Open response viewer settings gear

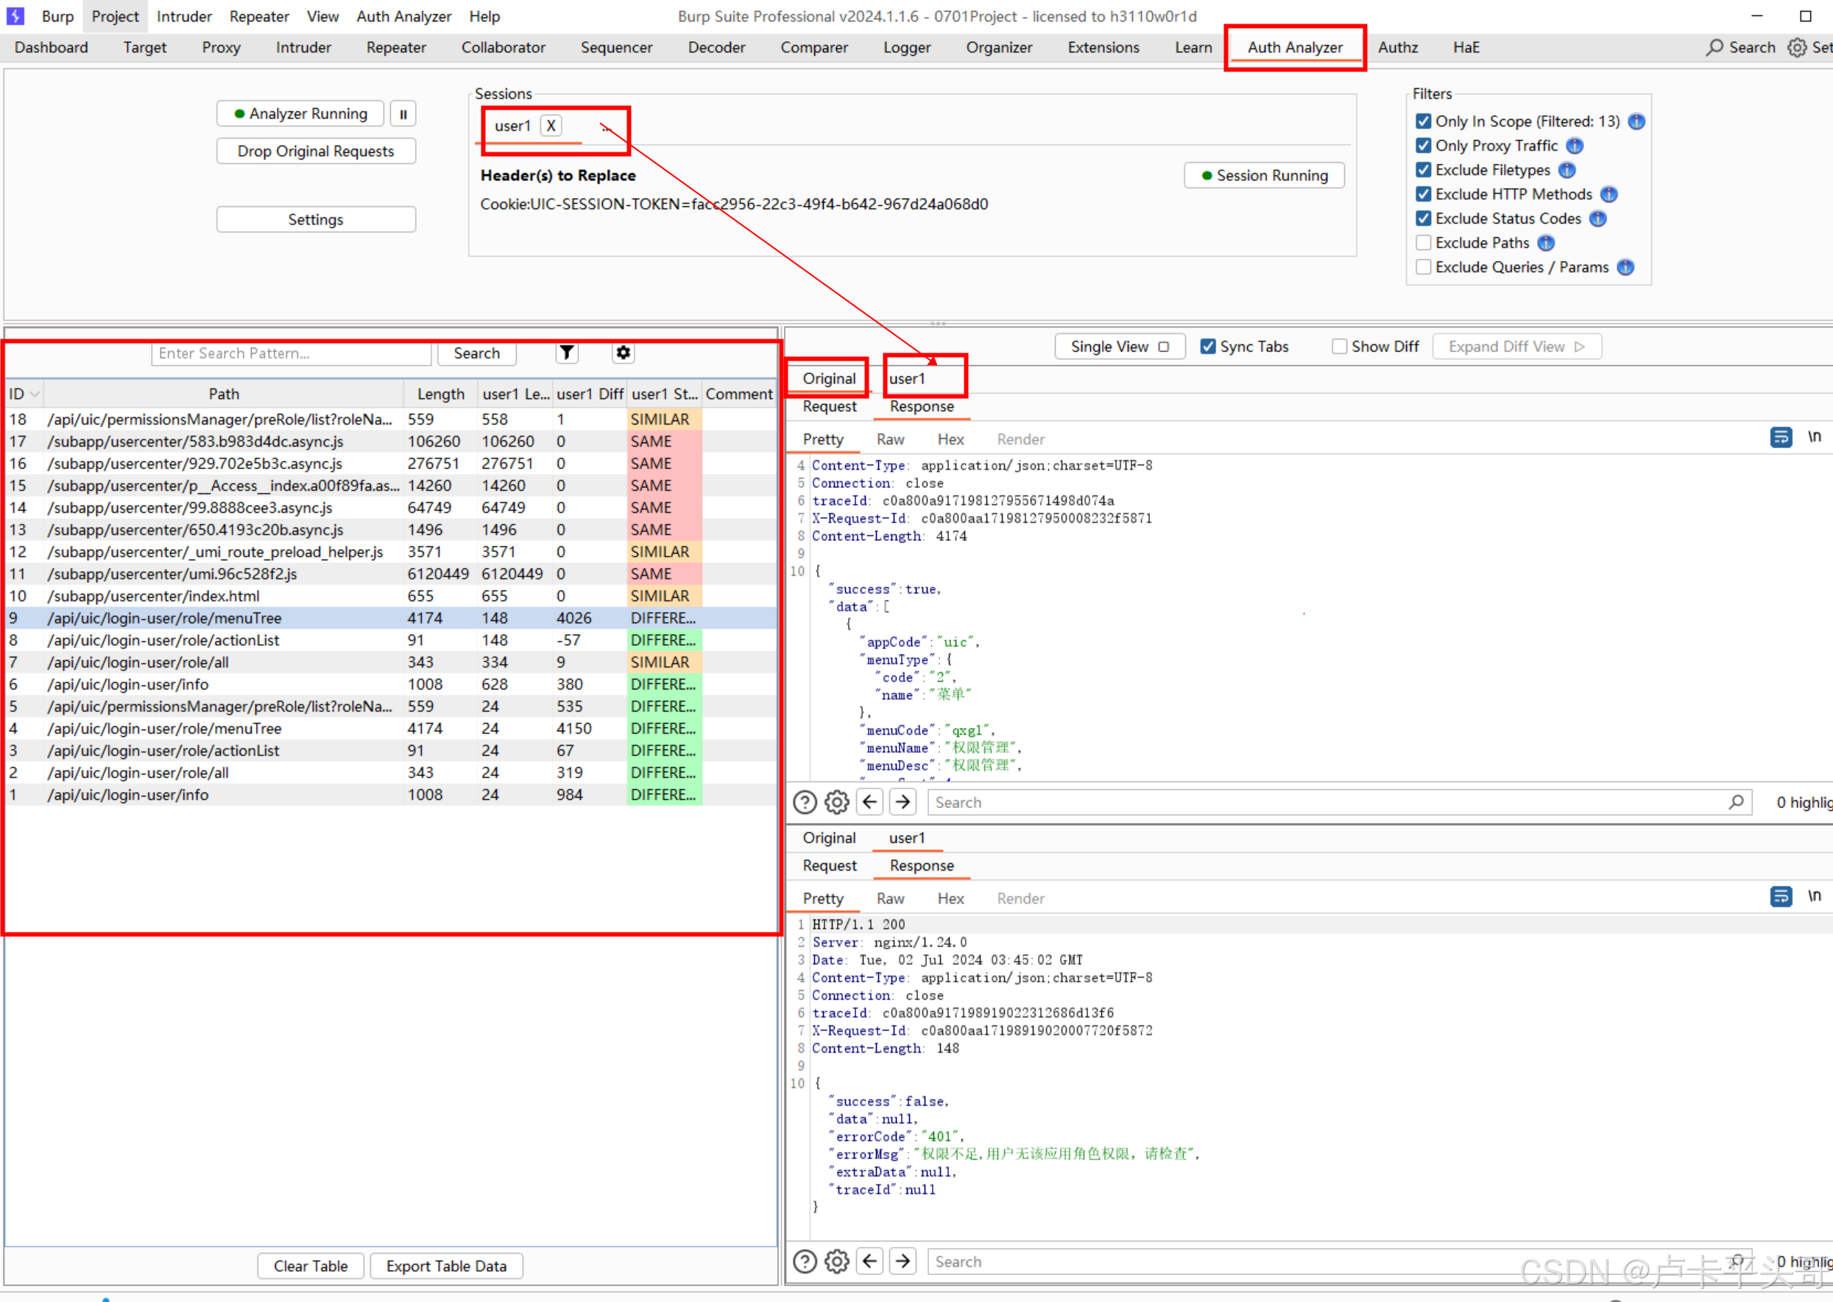tap(836, 802)
